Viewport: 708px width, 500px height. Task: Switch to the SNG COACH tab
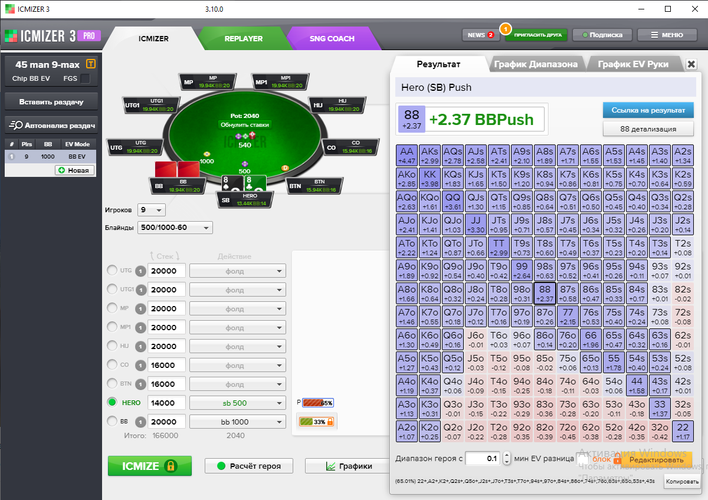[332, 38]
